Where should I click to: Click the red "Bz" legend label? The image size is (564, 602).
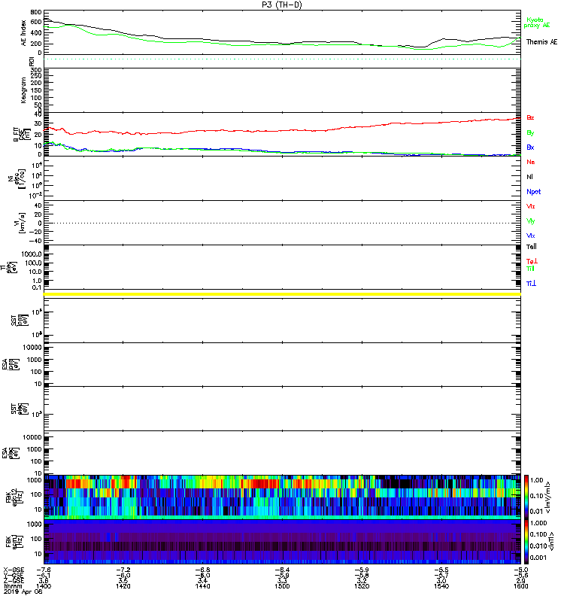[530, 117]
